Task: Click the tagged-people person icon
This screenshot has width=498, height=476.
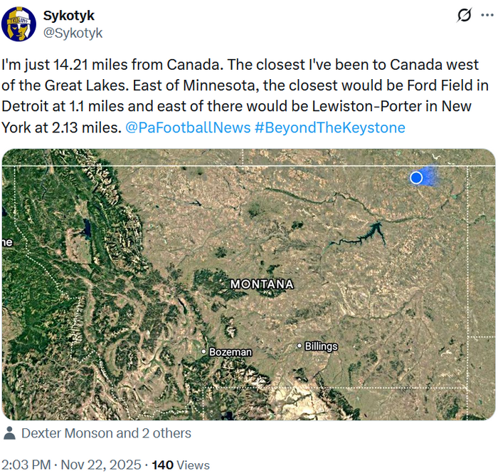Action: coord(10,433)
